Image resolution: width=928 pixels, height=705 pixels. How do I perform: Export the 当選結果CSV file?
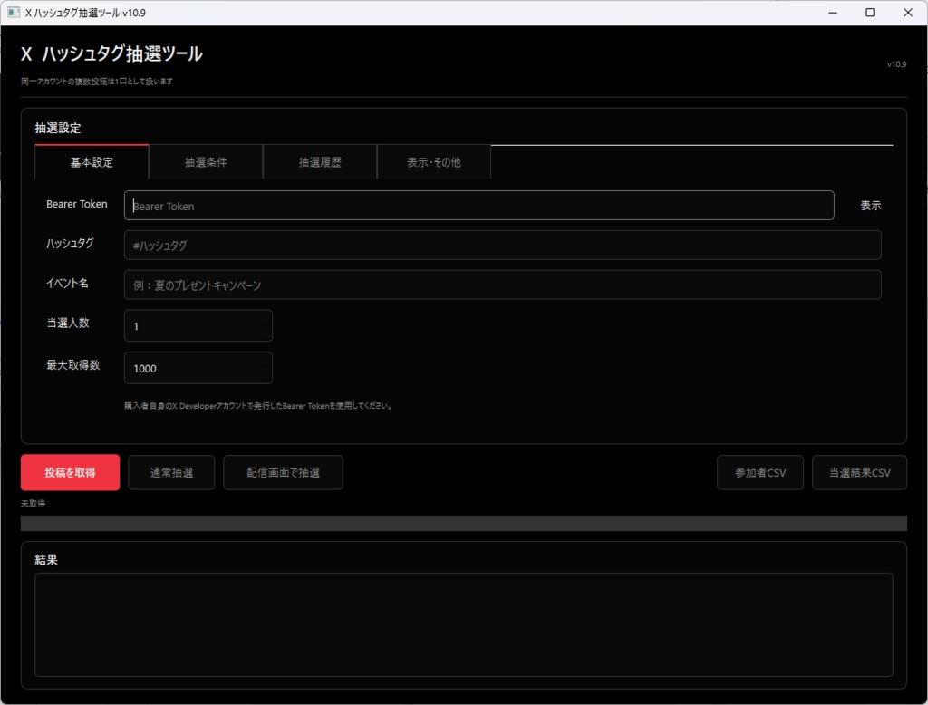pos(859,472)
